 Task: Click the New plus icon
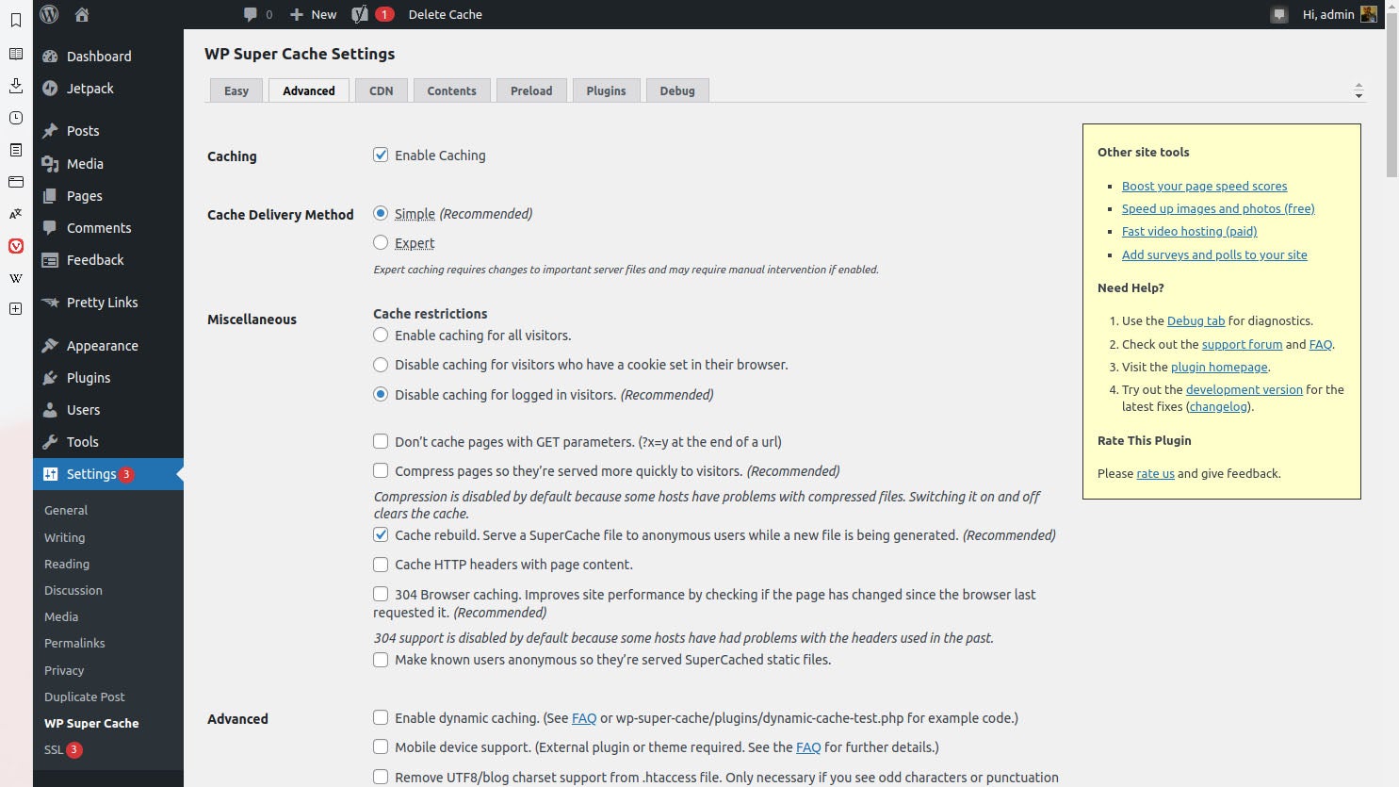[x=297, y=14]
